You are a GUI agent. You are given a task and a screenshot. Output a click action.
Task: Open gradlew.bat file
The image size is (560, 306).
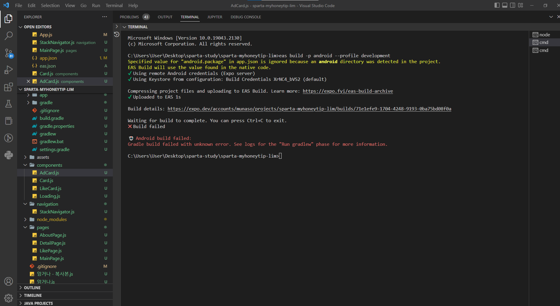pos(65,142)
